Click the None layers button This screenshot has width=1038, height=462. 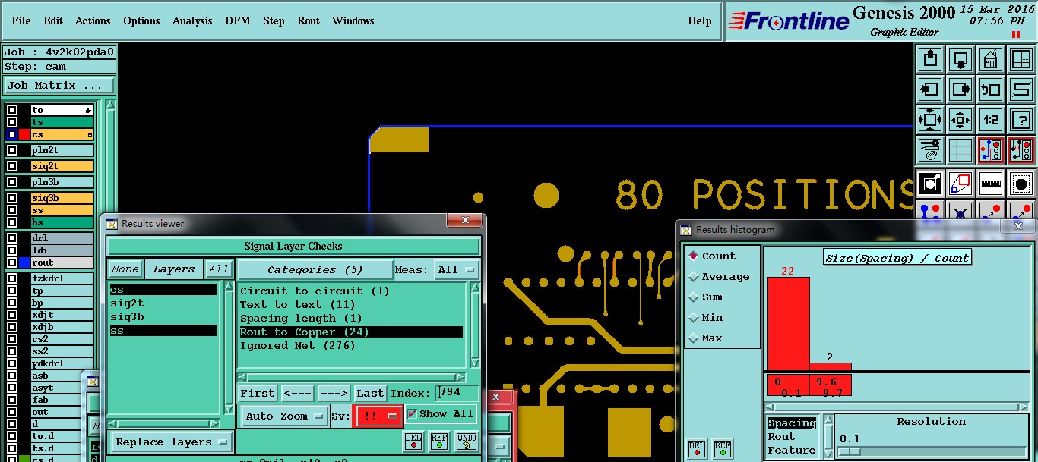coord(125,269)
